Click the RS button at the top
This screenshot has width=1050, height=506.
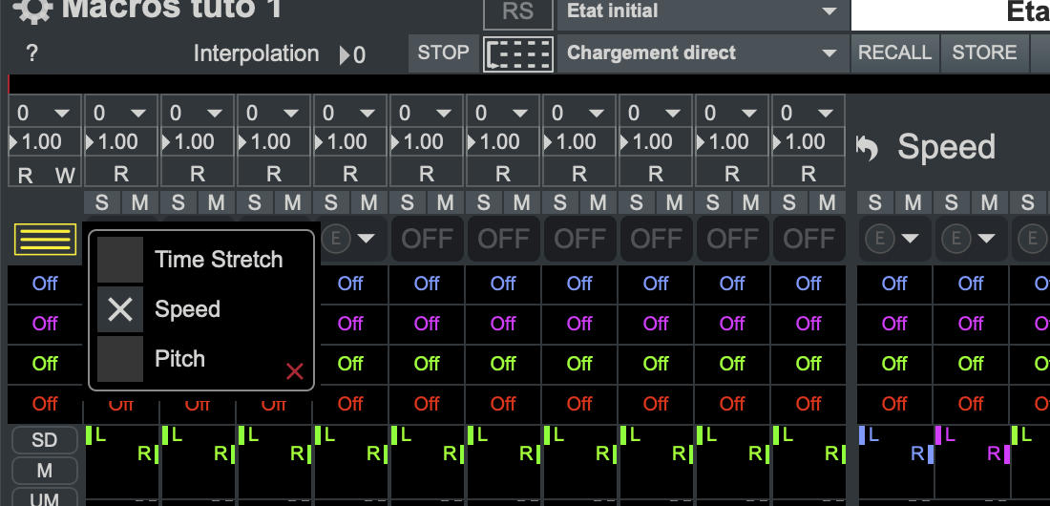point(518,11)
